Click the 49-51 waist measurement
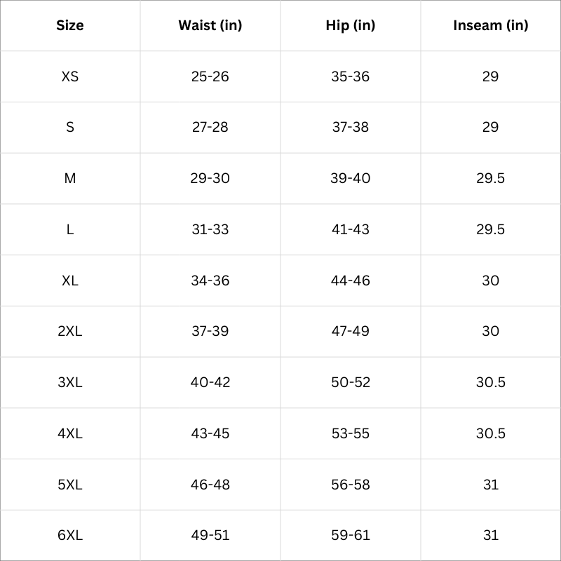The width and height of the screenshot is (561, 561). 210,535
